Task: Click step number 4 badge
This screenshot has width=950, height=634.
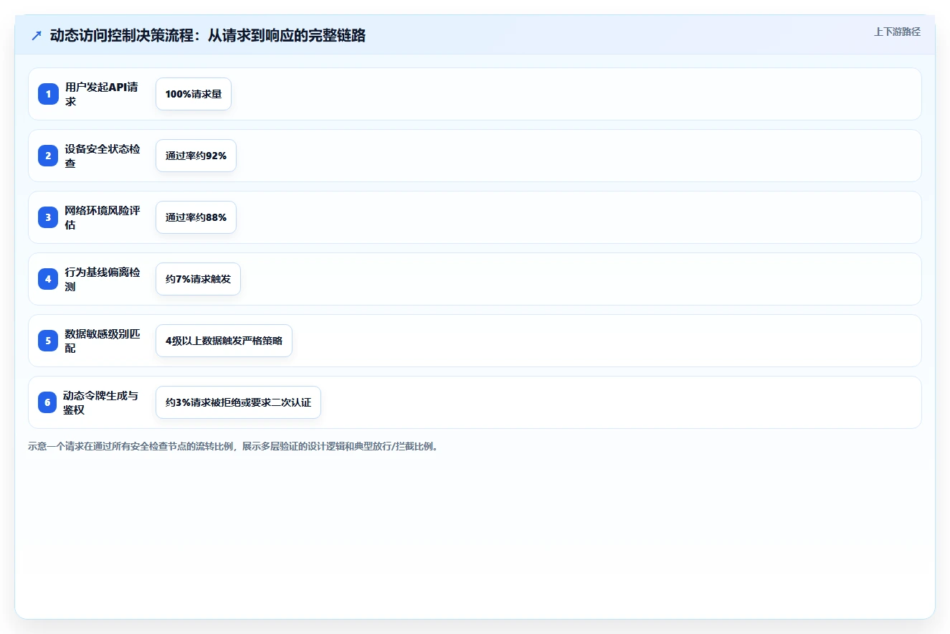Action: (x=48, y=279)
